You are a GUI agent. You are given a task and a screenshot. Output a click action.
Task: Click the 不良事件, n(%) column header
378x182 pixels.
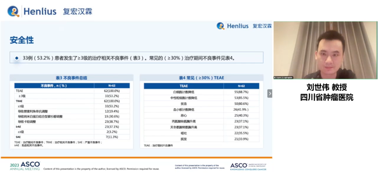coord(54,85)
